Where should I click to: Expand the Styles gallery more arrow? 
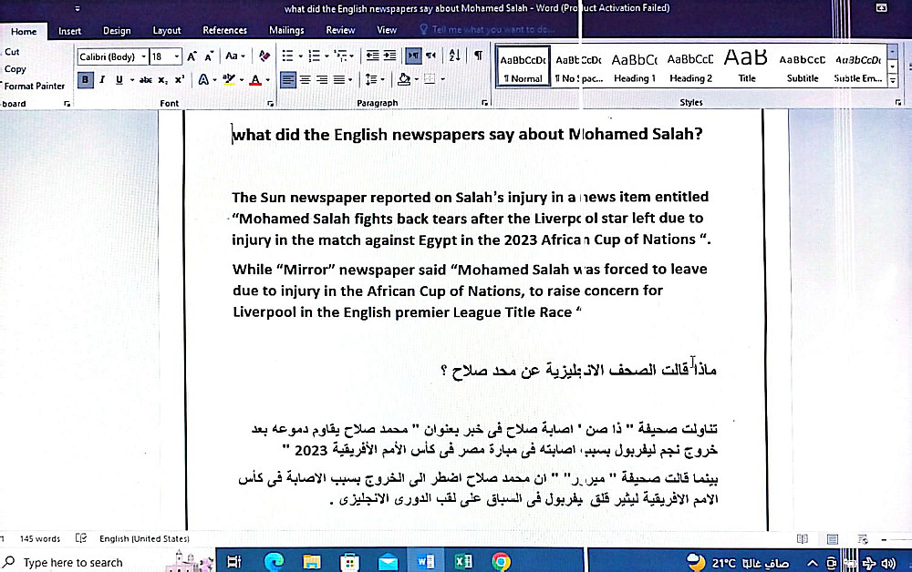point(892,81)
